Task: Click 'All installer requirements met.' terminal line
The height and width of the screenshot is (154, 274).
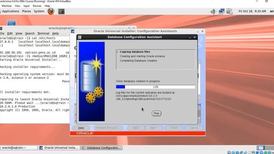Action: [25, 92]
